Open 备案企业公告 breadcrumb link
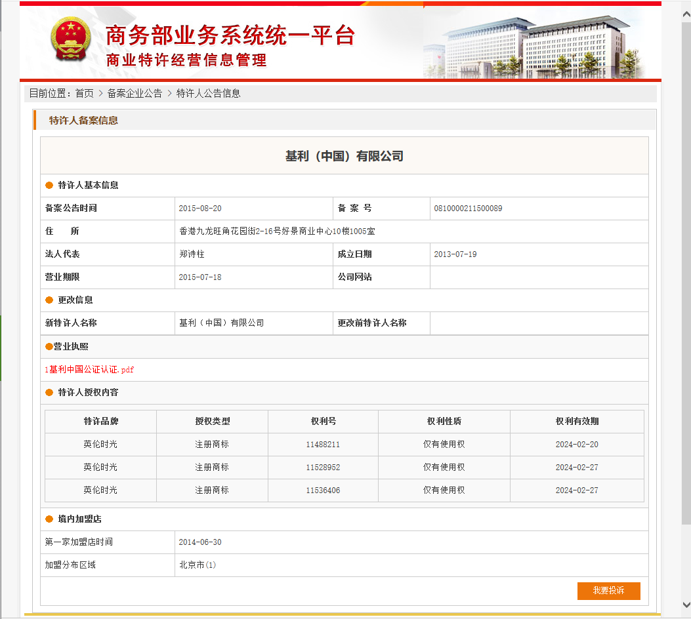691x619 pixels. coord(135,94)
